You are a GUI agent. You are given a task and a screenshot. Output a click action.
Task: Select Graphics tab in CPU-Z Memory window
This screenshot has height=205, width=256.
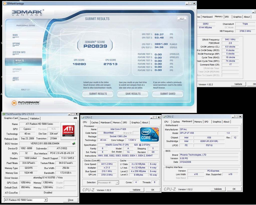(x=237, y=17)
